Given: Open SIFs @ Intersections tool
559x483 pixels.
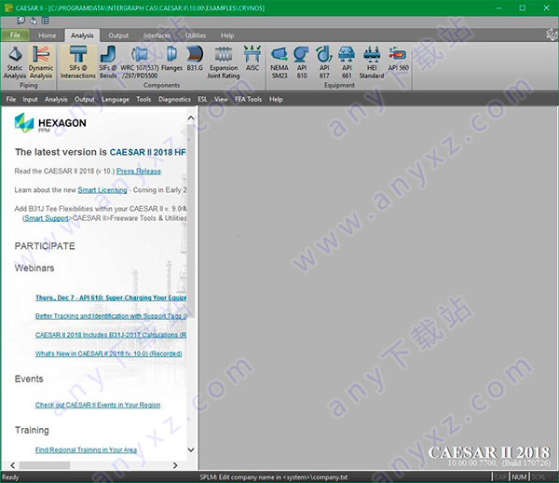Looking at the screenshot, I should coord(77,62).
